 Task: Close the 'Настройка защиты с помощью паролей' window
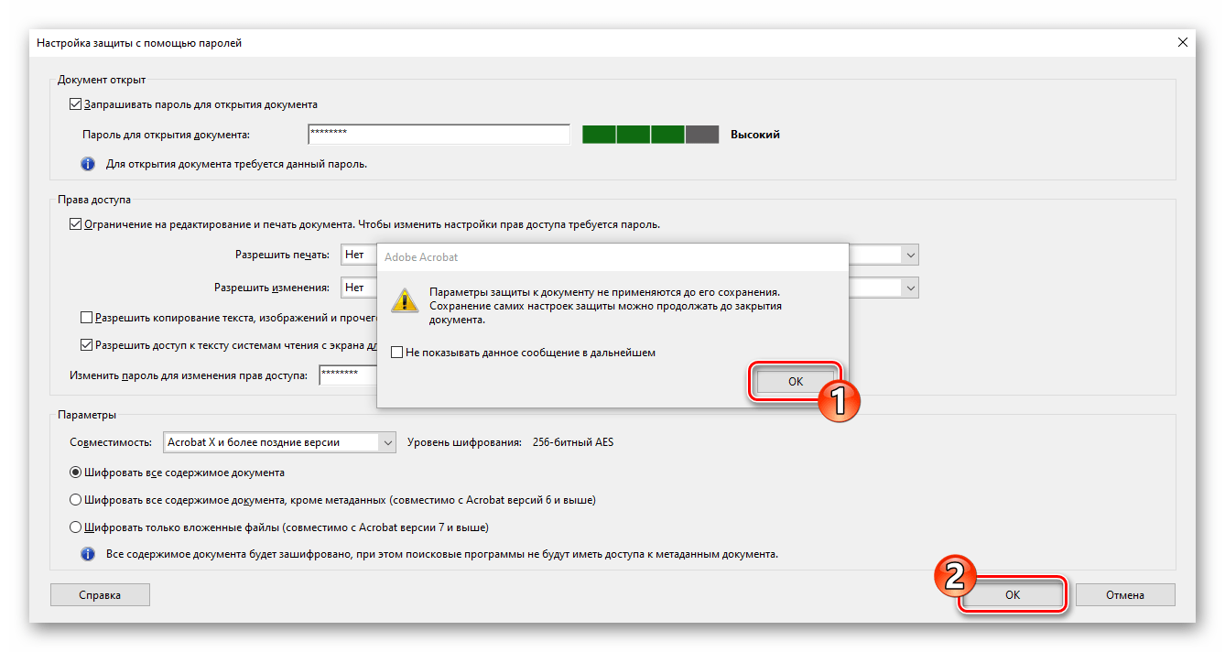(x=1182, y=42)
